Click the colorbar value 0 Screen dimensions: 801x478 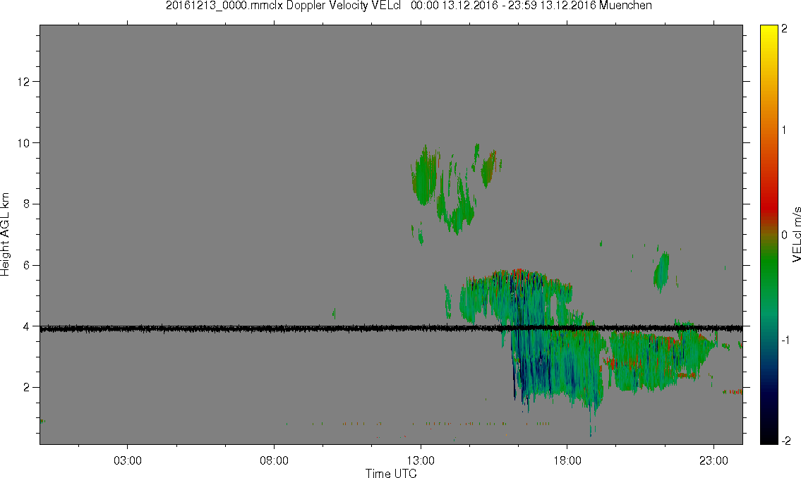tap(785, 235)
